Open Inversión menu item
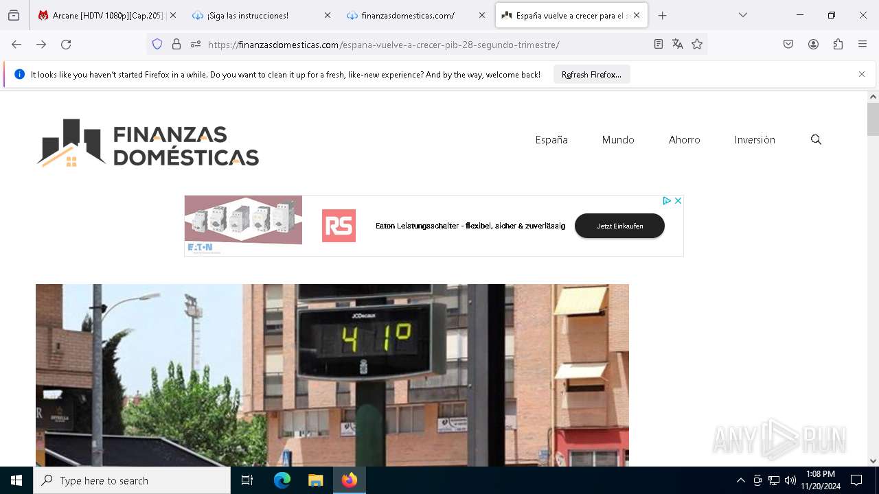The width and height of the screenshot is (879, 494). [x=755, y=139]
